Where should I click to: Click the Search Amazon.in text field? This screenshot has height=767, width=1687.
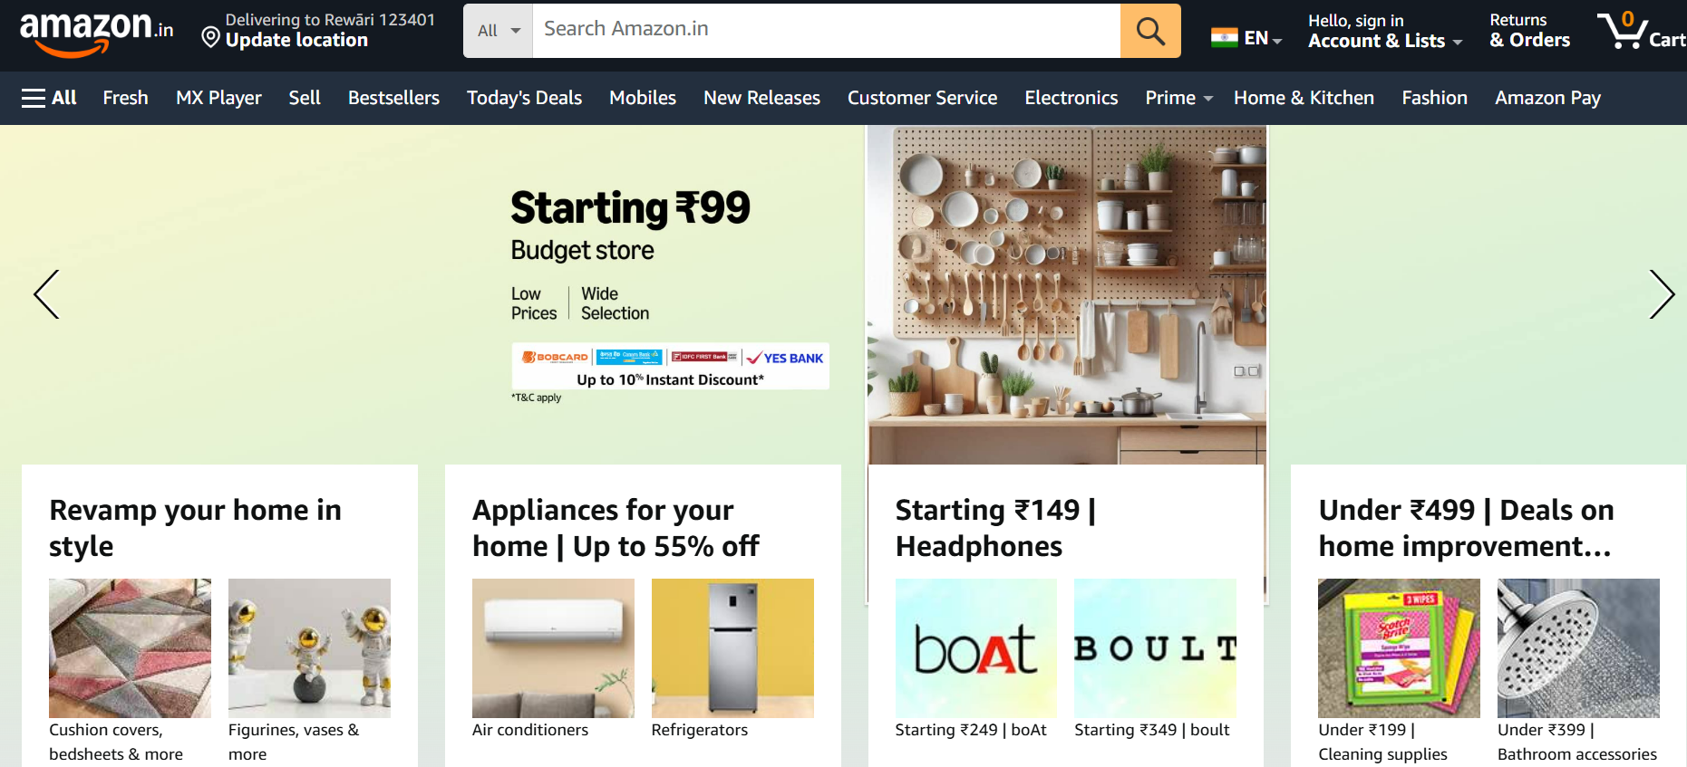[x=825, y=31]
